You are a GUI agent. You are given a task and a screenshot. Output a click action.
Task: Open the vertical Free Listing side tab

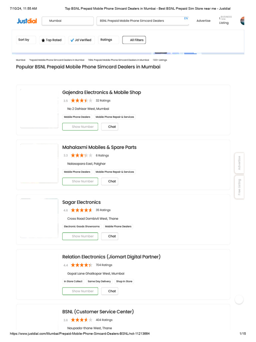(239, 187)
